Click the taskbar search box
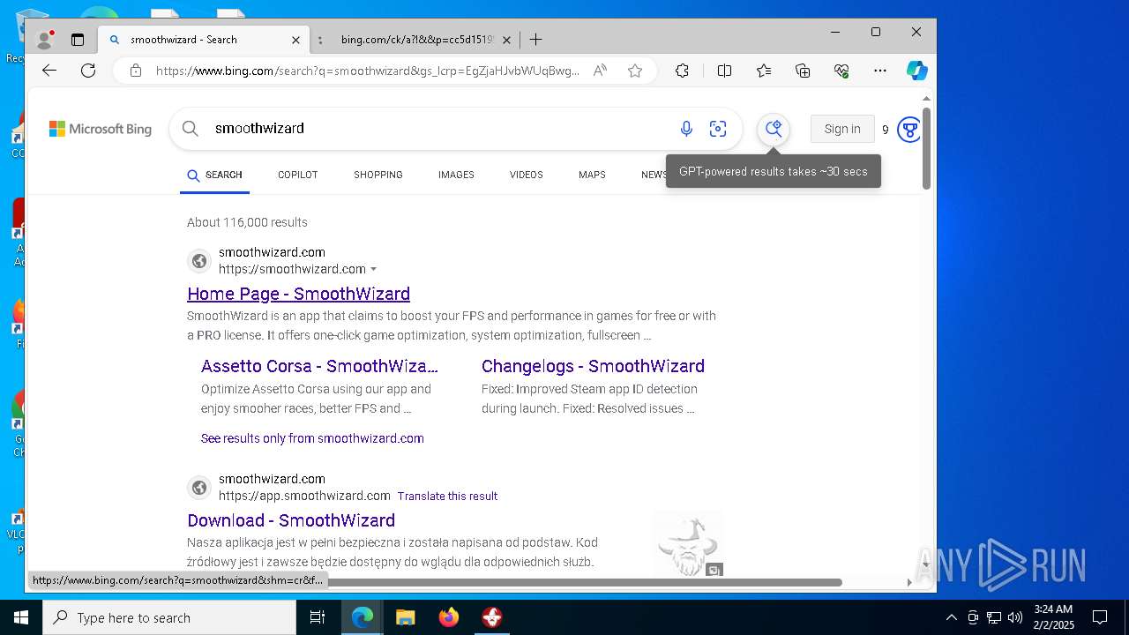Viewport: 1129px width, 635px height. click(169, 617)
